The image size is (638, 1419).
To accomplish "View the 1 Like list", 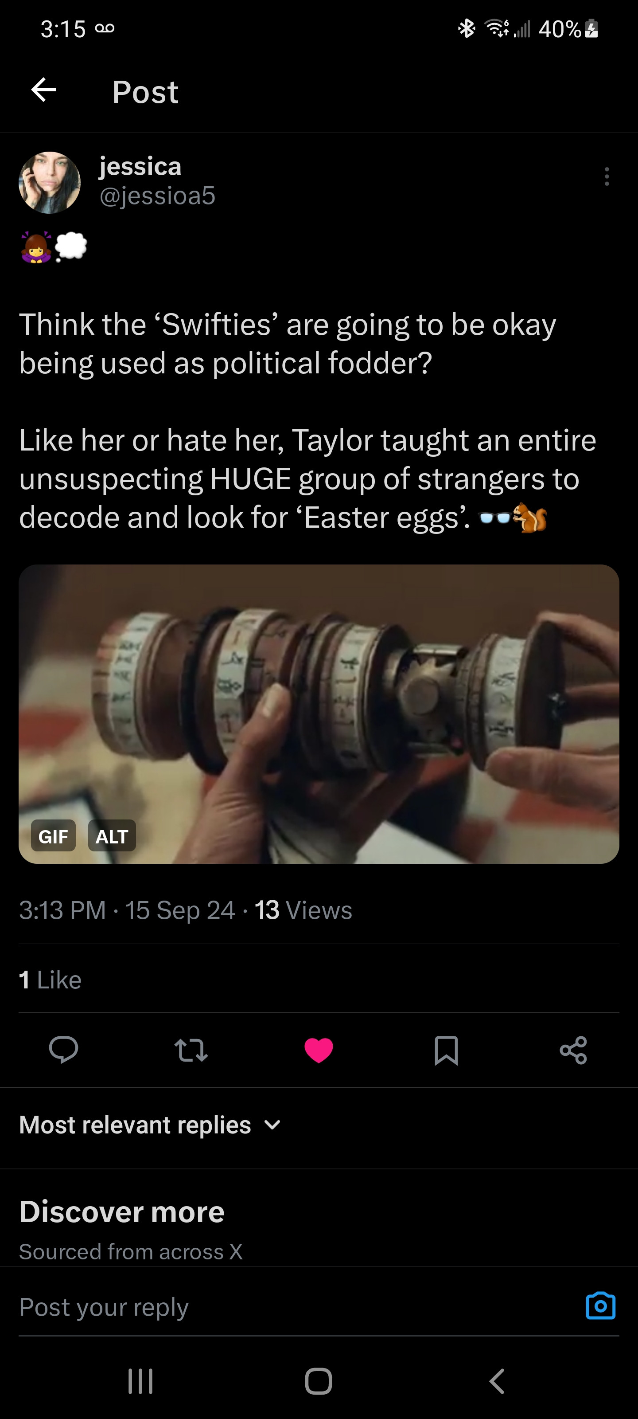I will pyautogui.click(x=50, y=980).
